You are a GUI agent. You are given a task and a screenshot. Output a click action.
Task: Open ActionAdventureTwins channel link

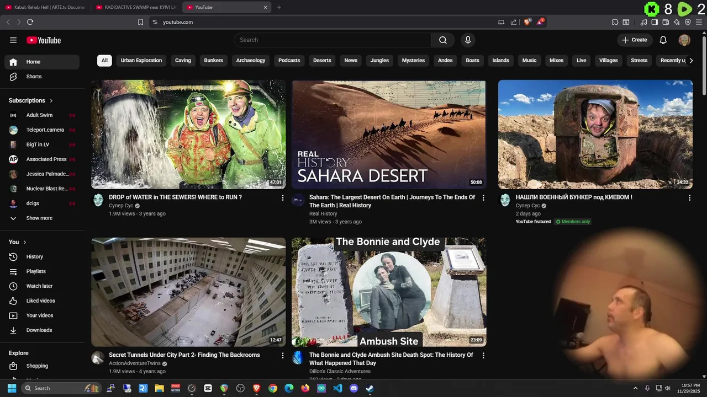click(135, 363)
